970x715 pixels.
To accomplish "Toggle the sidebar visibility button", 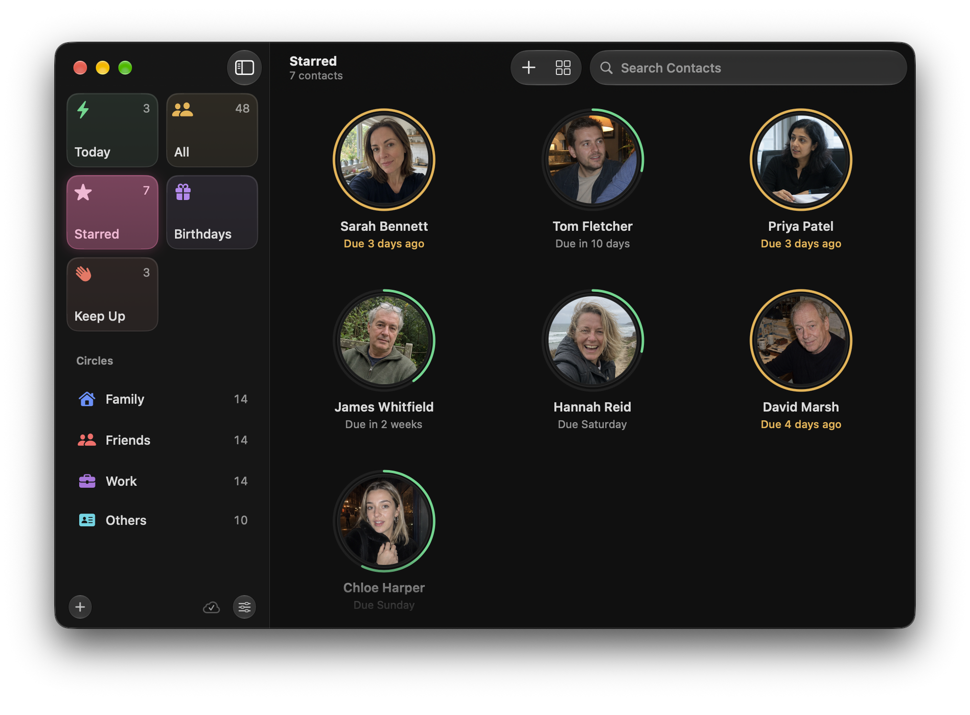I will coord(244,67).
